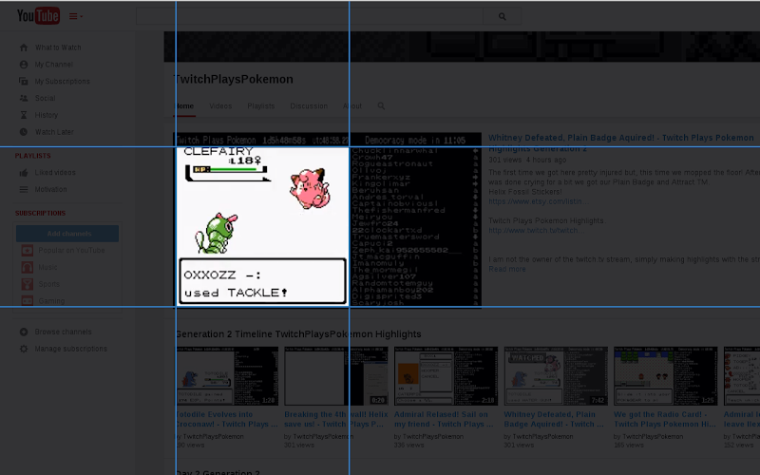Open Generation 2 Timeline TwitchPlaysPokemon Highlights section
The width and height of the screenshot is (760, 475).
coord(297,334)
